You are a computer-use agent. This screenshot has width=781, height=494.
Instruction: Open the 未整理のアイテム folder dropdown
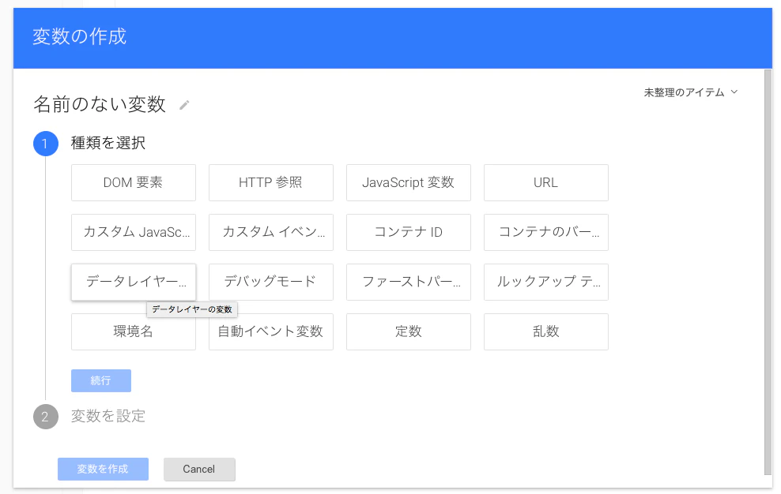pyautogui.click(x=690, y=92)
